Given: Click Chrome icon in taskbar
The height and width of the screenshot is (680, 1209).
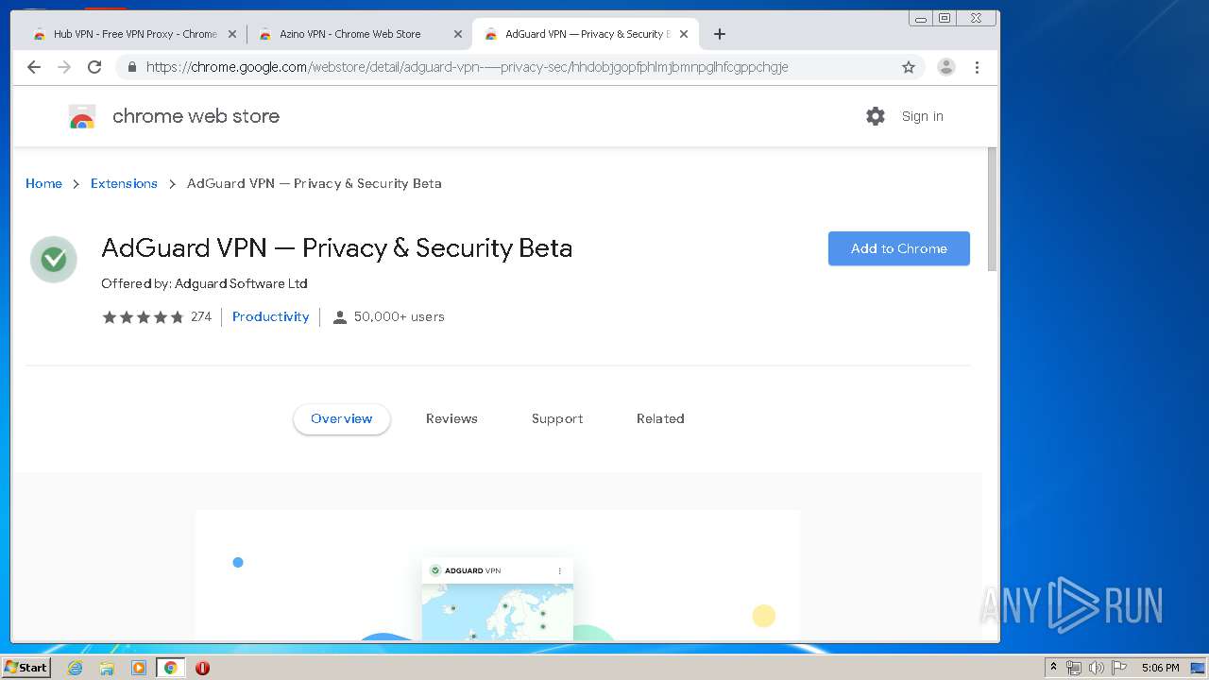Looking at the screenshot, I should click(170, 668).
